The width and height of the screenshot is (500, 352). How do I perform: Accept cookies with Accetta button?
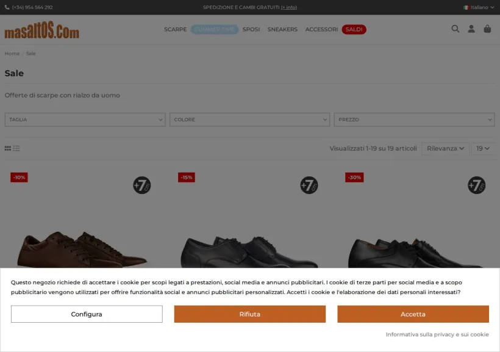coord(413,314)
